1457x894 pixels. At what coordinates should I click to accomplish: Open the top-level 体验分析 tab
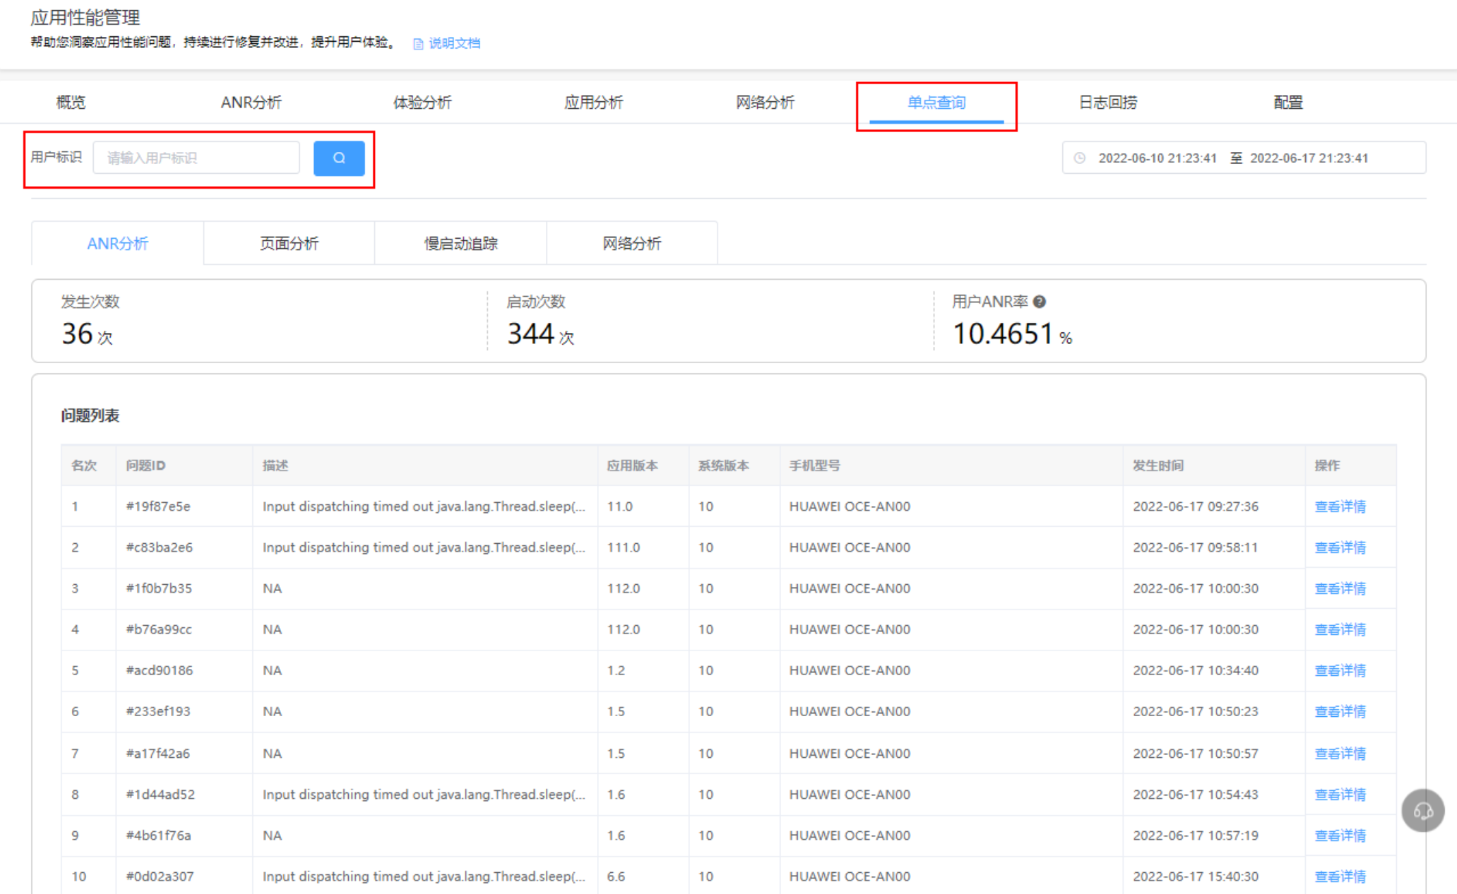point(422,103)
